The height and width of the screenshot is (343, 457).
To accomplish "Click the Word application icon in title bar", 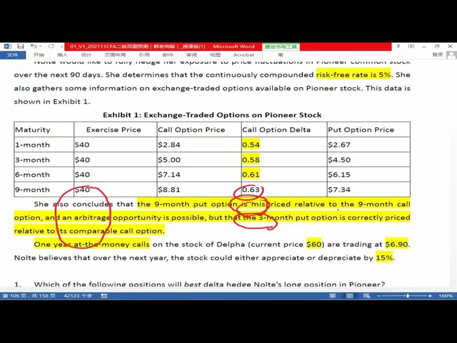I will tap(8, 46).
